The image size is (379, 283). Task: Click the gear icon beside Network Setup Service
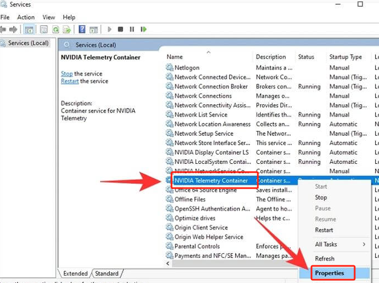point(169,133)
